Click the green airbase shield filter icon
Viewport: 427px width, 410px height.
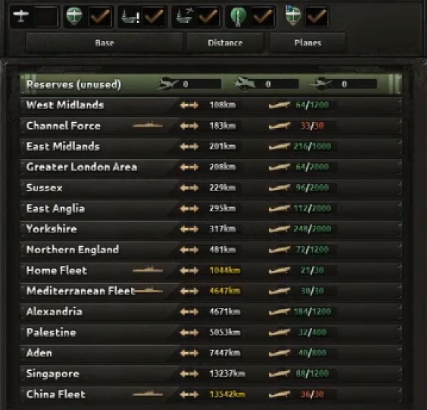coord(74,16)
